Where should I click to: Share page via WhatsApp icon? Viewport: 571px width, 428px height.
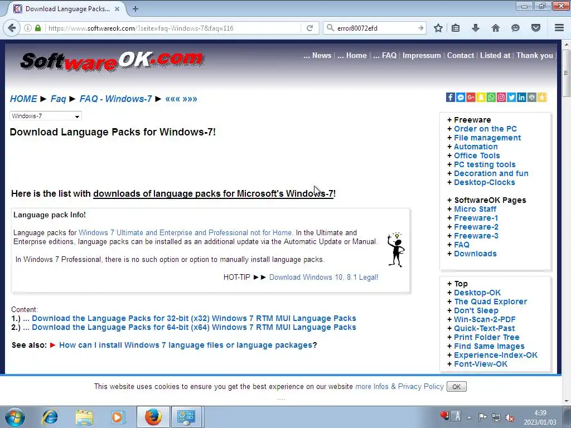click(491, 97)
